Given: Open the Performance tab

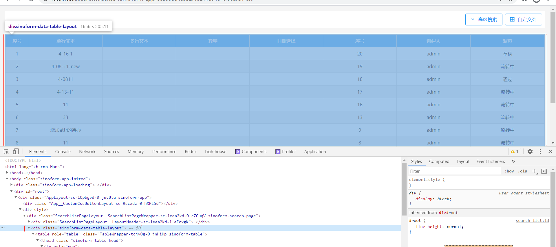Looking at the screenshot, I should point(164,151).
